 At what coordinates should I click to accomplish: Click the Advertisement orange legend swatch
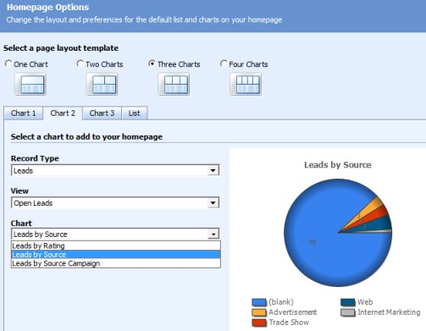pos(259,312)
